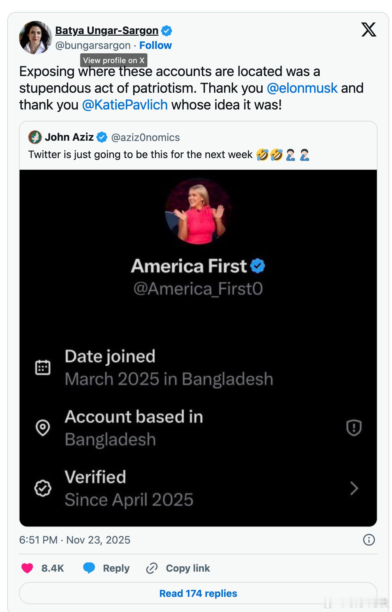The image size is (392, 612).
Task: Click the tweet info circle icon
Action: (x=369, y=540)
